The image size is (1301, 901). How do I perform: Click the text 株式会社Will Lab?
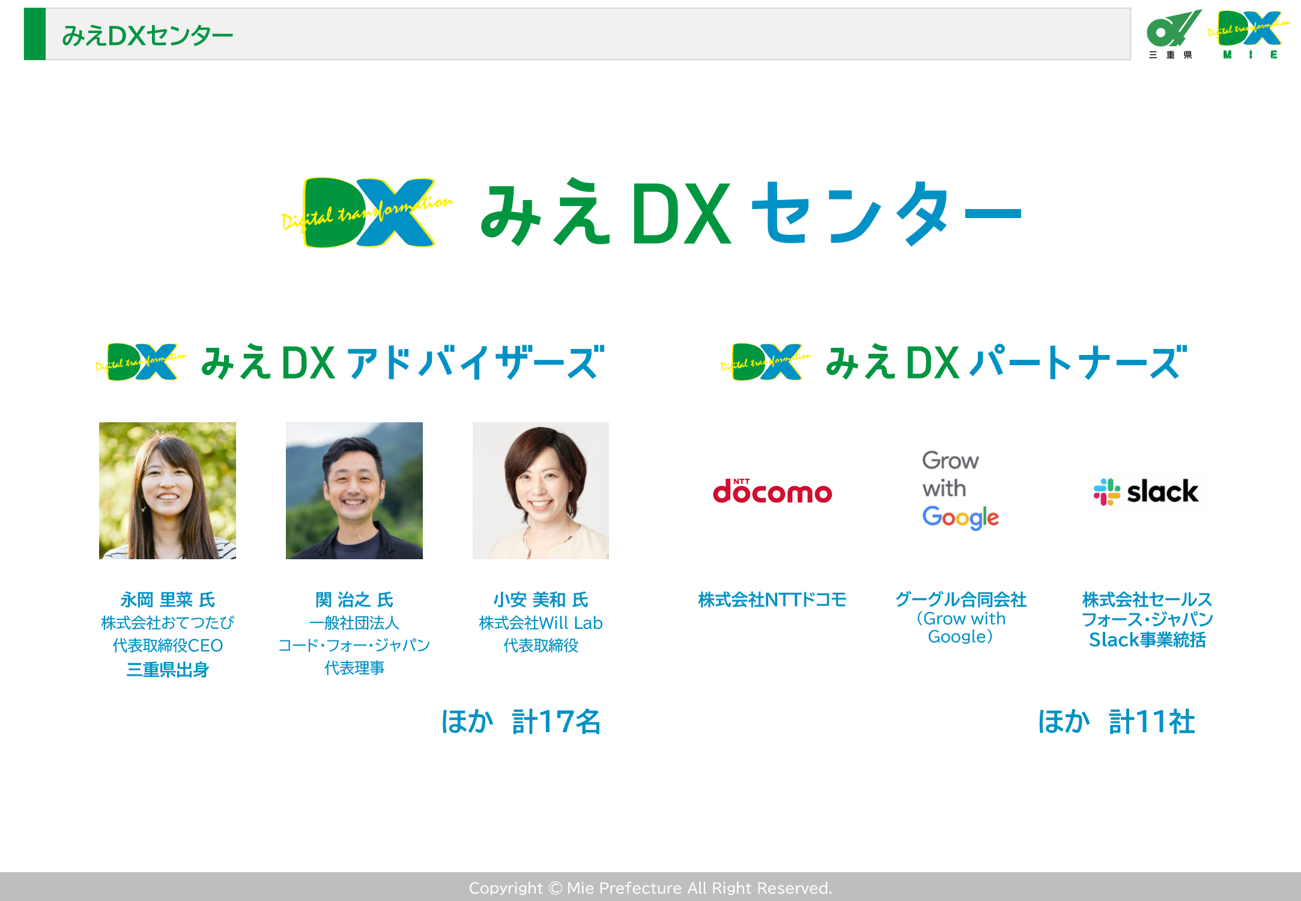[541, 623]
